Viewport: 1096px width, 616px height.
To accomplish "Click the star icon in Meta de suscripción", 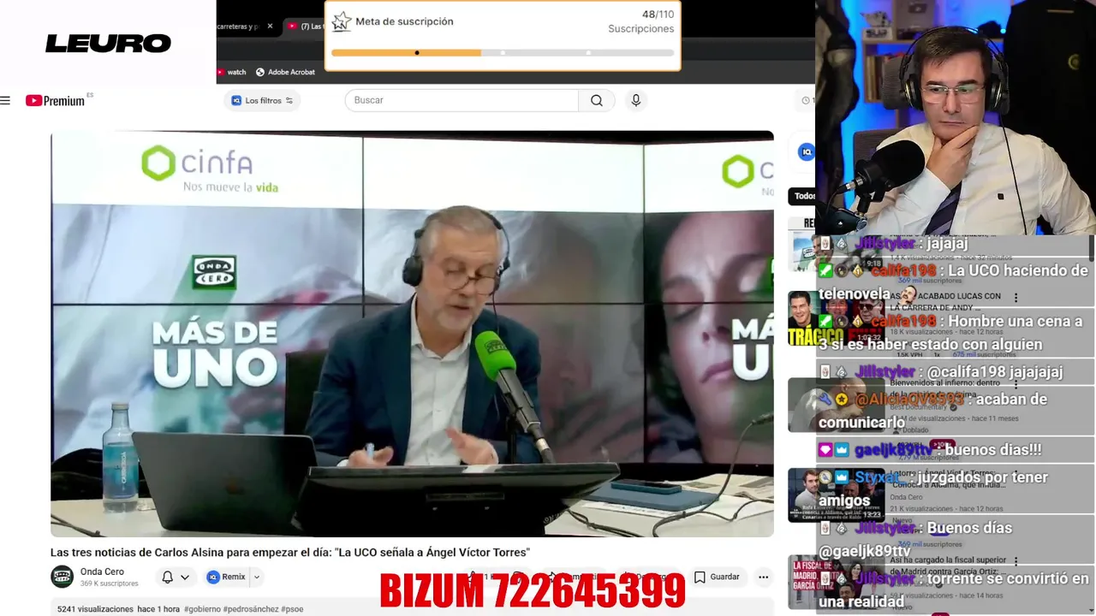I will tap(342, 21).
